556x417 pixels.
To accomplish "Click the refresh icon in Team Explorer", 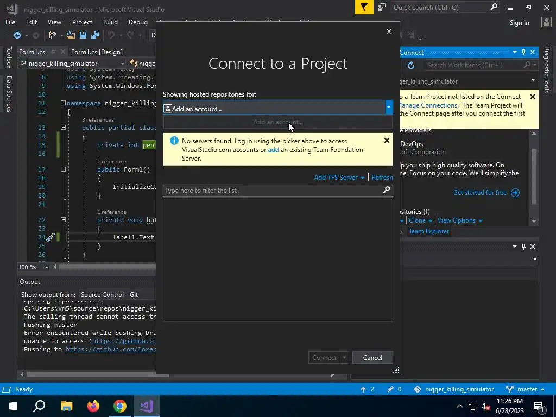I will point(411,65).
